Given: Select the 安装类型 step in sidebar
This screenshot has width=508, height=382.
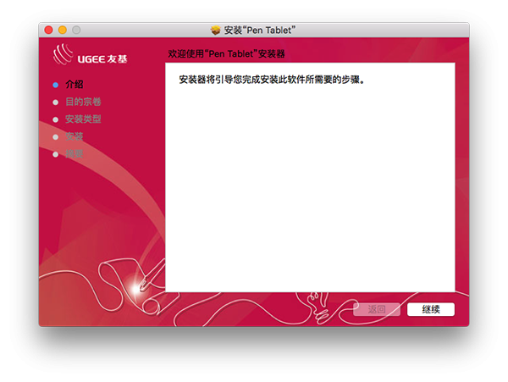Looking at the screenshot, I should pos(83,119).
